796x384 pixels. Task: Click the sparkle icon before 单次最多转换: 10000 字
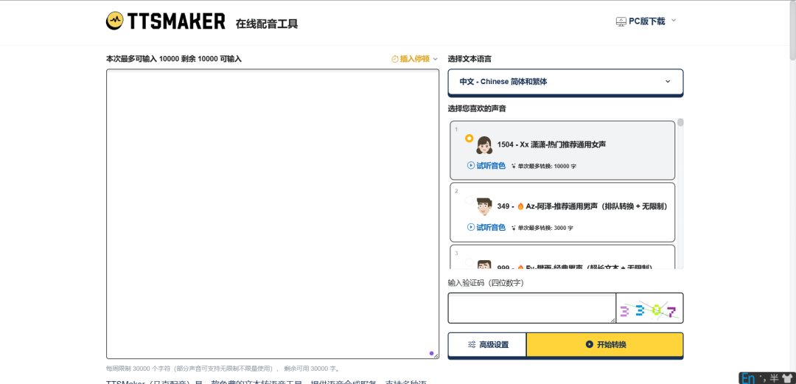point(514,166)
